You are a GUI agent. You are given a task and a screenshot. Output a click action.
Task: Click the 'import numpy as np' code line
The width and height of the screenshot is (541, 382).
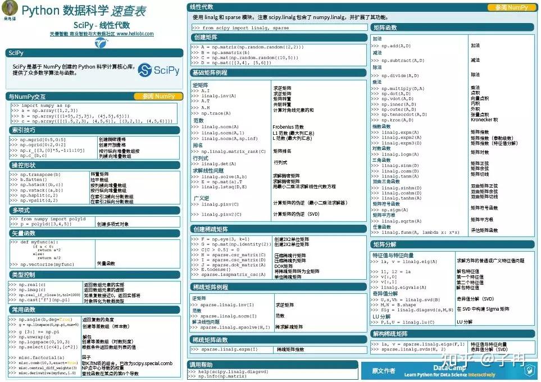tap(40, 106)
